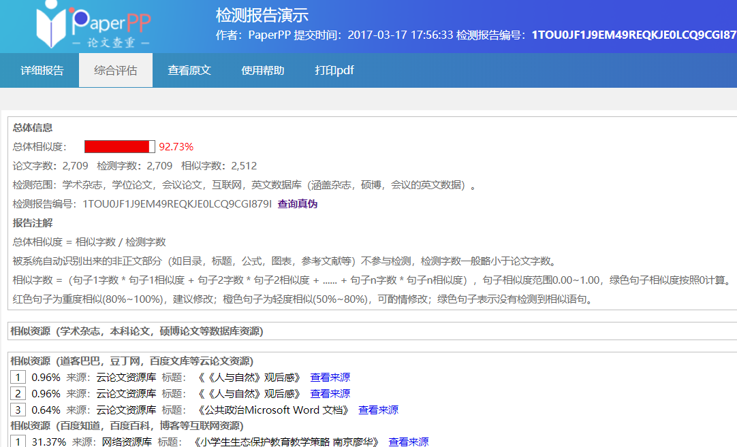Viewport: 737px width, 447px height.
Task: Click the 相似资源 (学术杂志，本科论文) section header
Action: [137, 331]
